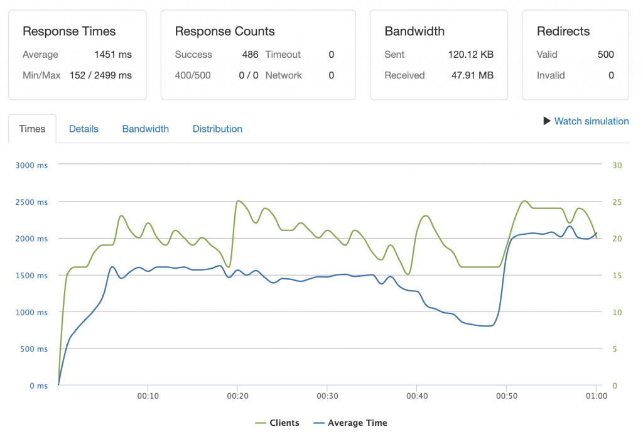643x439 pixels.
Task: Click the Received bandwidth value 47.91 MB
Action: point(472,75)
